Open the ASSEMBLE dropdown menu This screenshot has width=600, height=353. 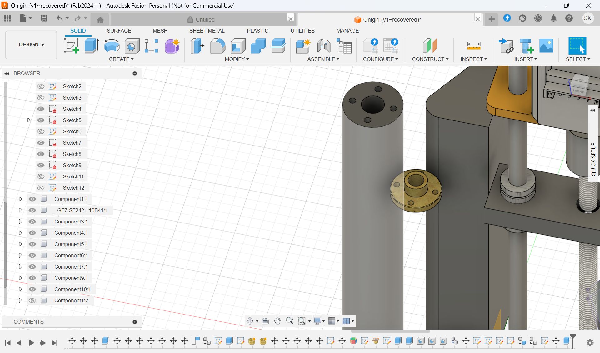[x=323, y=59]
